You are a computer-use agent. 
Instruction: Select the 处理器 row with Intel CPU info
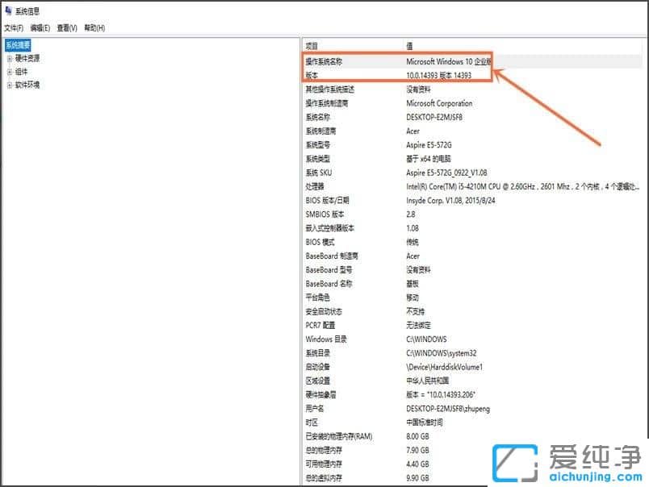363,186
